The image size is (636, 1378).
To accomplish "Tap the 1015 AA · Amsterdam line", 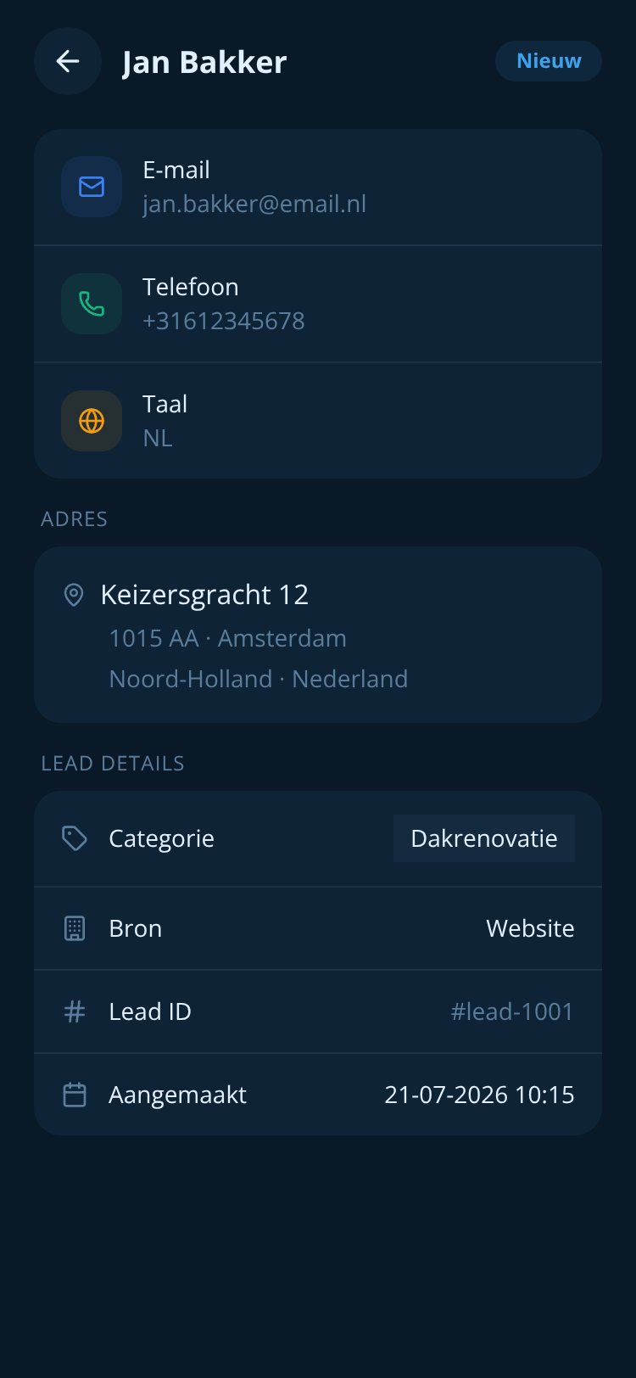I will point(227,638).
